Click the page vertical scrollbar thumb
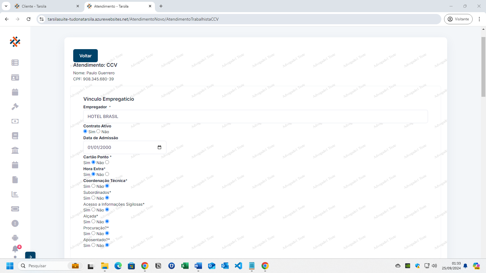Image resolution: width=486 pixels, height=273 pixels. [x=483, y=67]
